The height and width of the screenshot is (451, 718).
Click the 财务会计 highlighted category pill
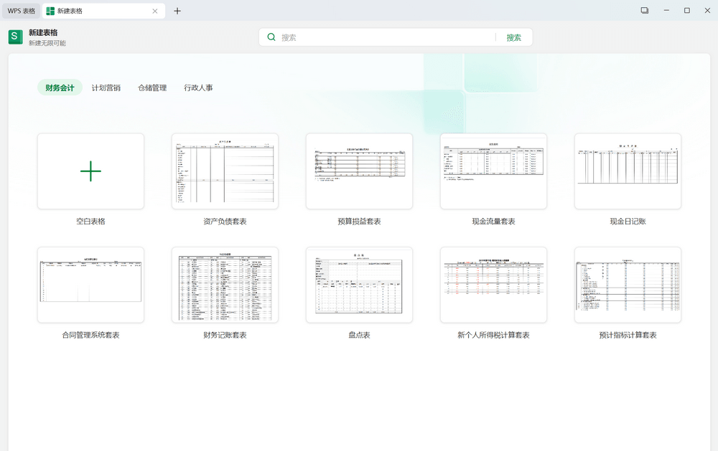[x=60, y=87]
